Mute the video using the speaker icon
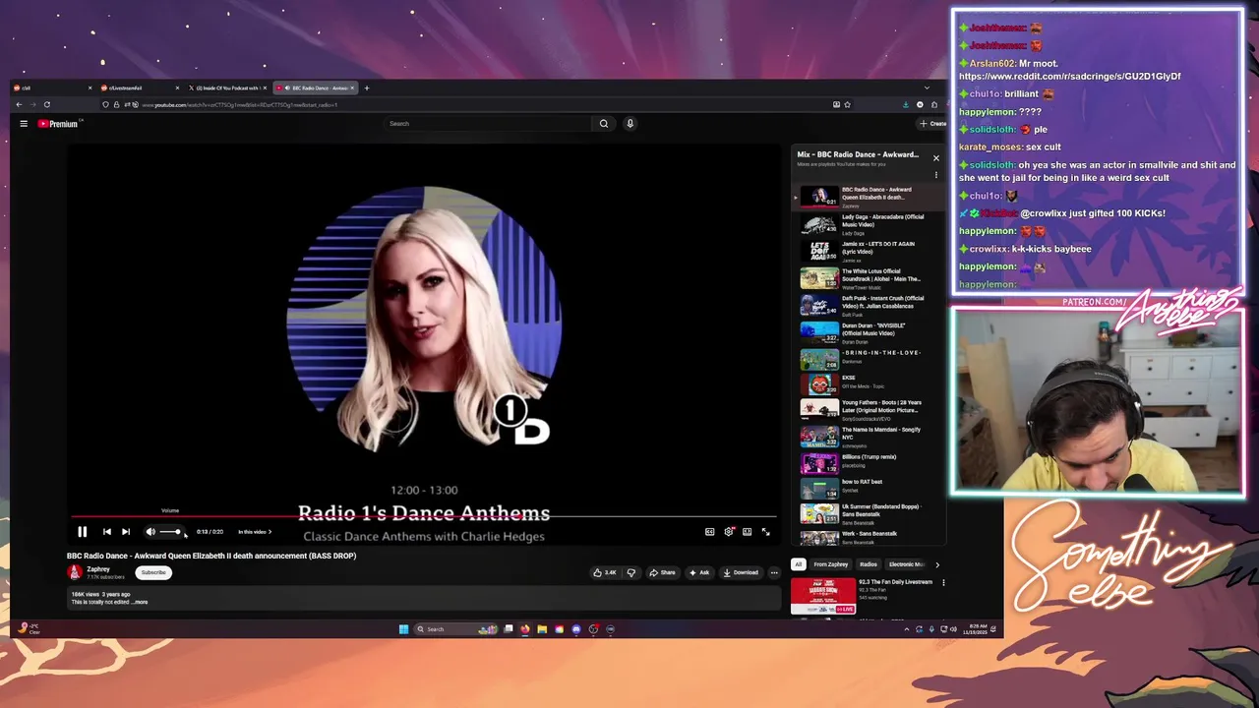Viewport: 1259px width, 708px height. coord(150,532)
